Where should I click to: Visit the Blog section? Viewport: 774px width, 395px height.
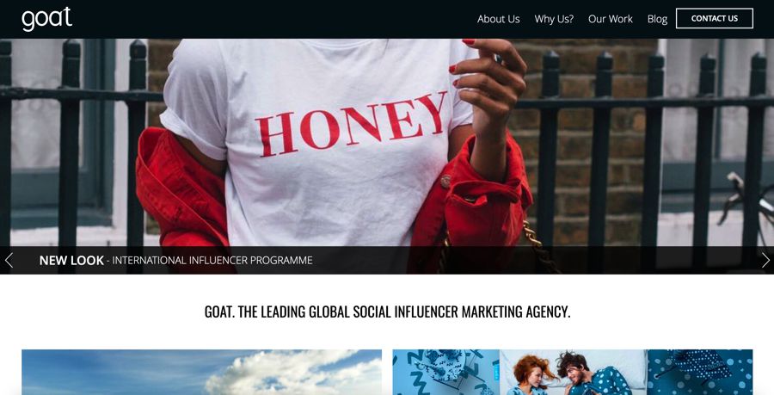pyautogui.click(x=657, y=19)
